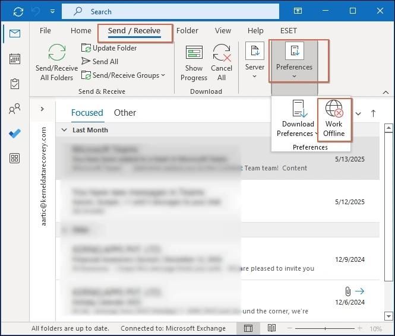The image size is (395, 336).
Task: Select the Send / Receive ribbon tab
Action: tap(134, 31)
